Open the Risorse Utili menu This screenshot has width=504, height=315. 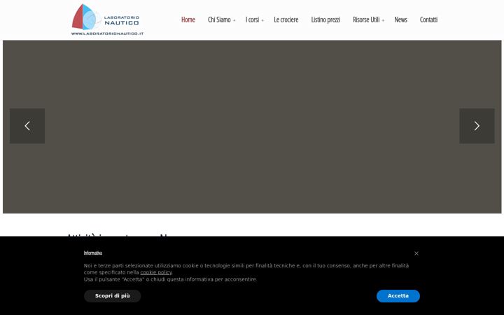tap(366, 20)
